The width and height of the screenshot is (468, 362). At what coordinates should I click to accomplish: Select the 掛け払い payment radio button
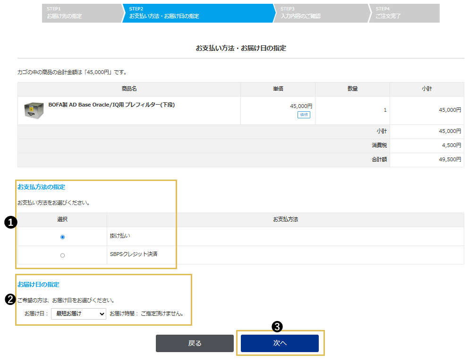tap(62, 237)
